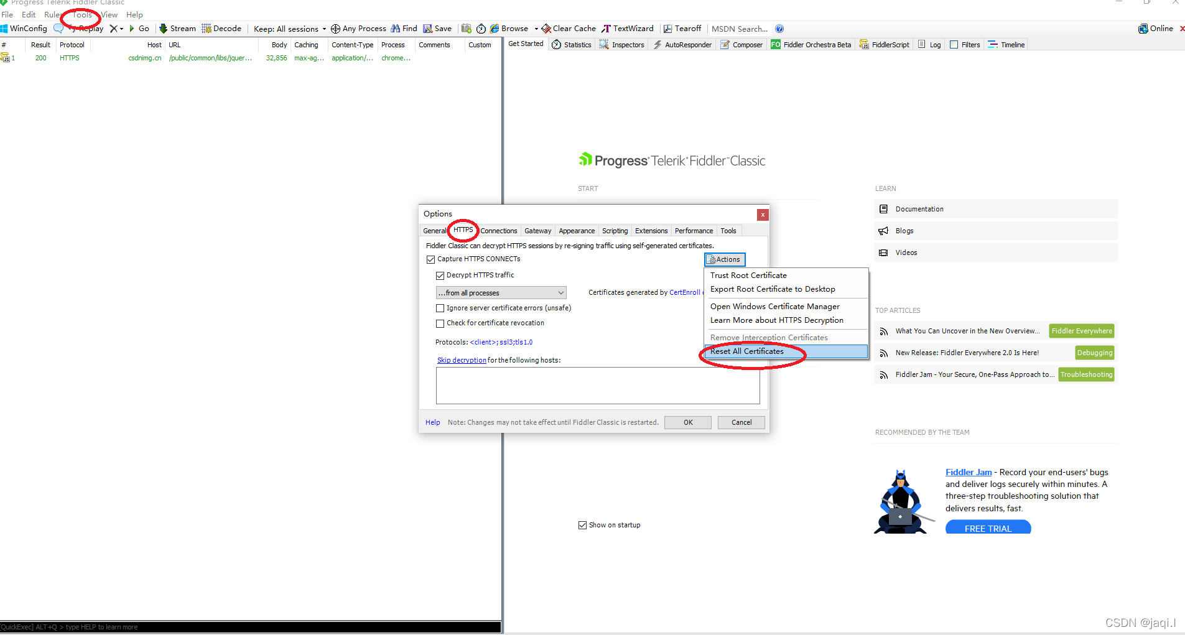Open the TextWizard tool
This screenshot has width=1185, height=635.
coord(627,29)
